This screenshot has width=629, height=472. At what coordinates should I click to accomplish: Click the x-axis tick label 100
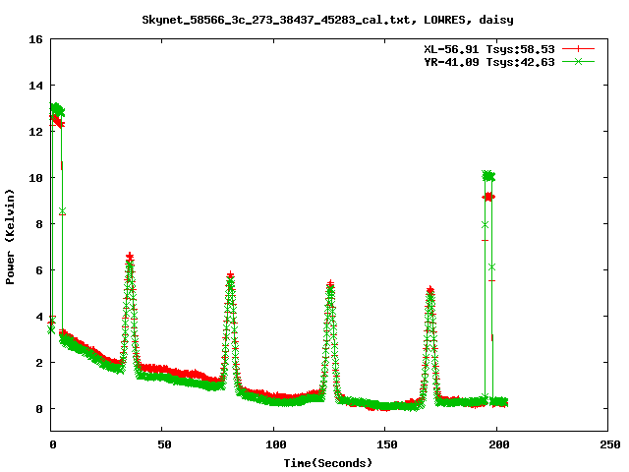click(276, 444)
